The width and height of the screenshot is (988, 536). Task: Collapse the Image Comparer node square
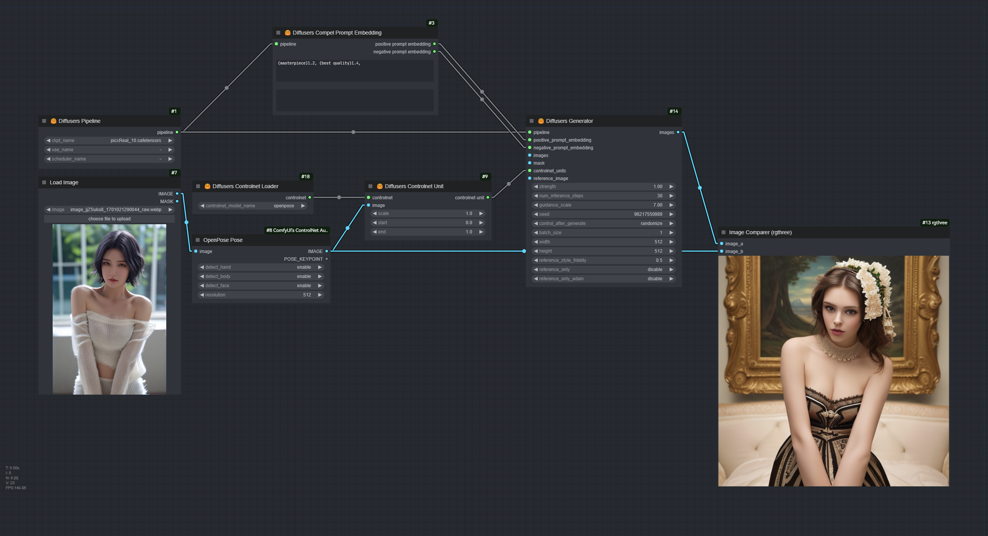[x=724, y=232]
